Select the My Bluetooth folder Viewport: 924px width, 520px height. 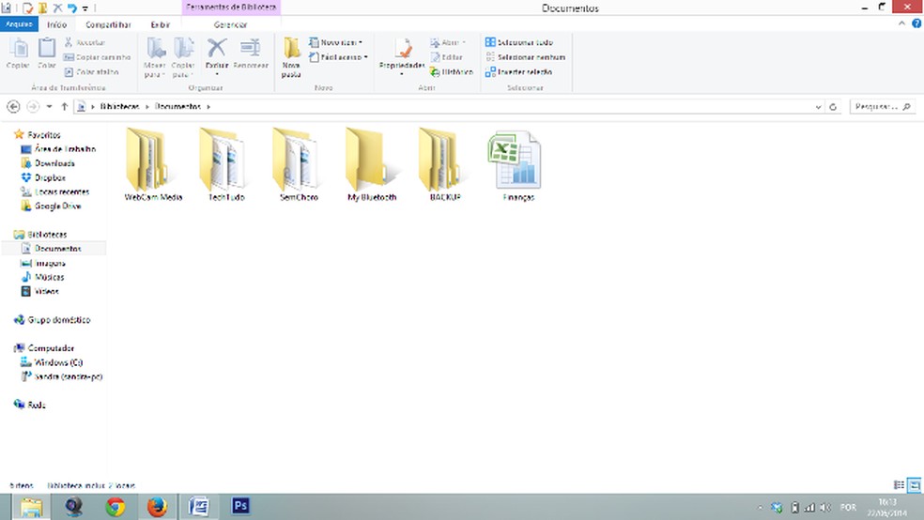point(372,165)
